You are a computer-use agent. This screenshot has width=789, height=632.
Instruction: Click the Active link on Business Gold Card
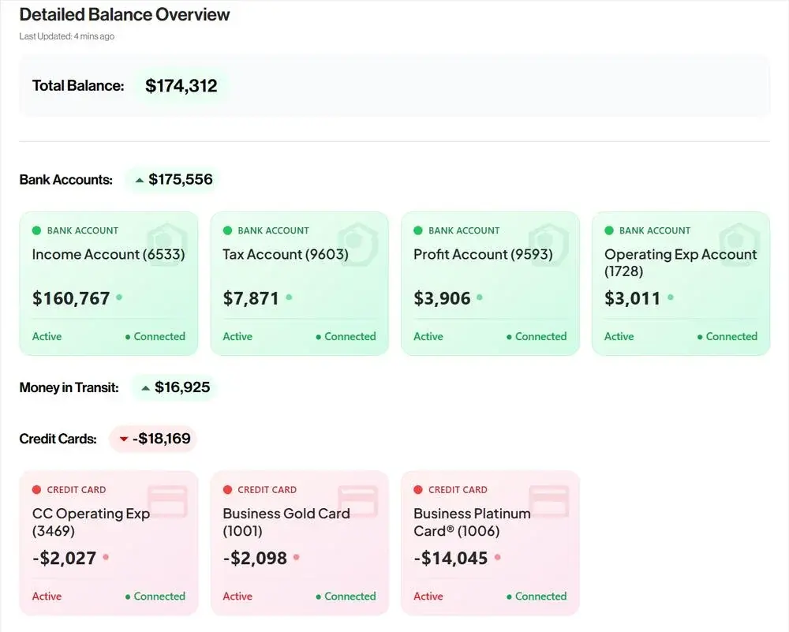pyautogui.click(x=237, y=596)
